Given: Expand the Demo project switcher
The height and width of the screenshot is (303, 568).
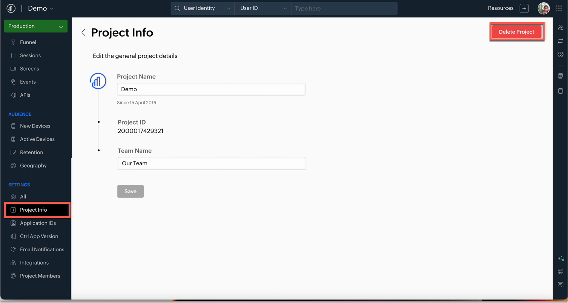Looking at the screenshot, I should point(40,8).
